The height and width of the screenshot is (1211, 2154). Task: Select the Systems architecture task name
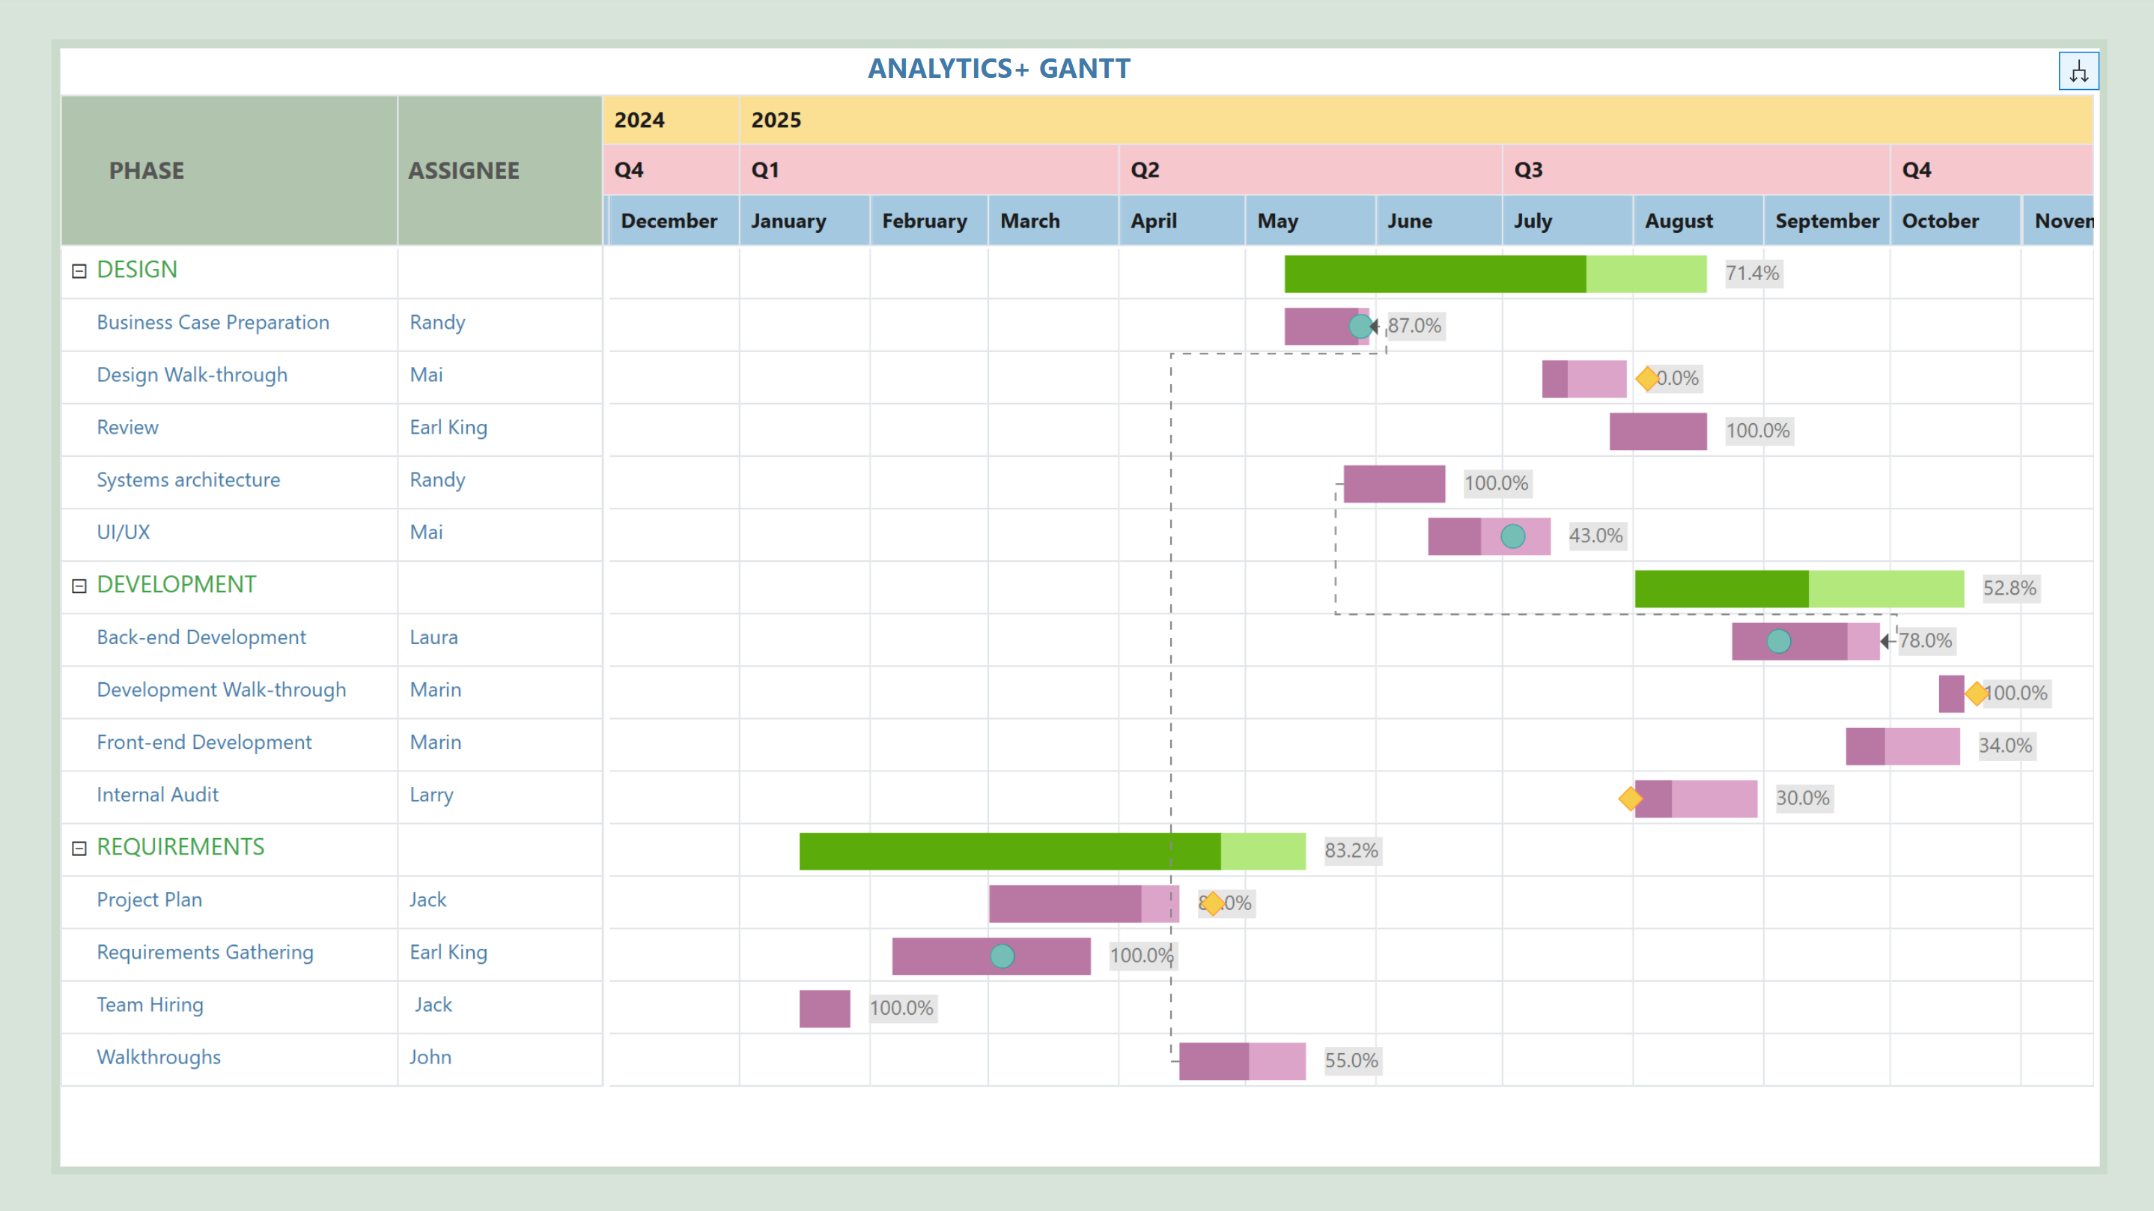click(188, 480)
